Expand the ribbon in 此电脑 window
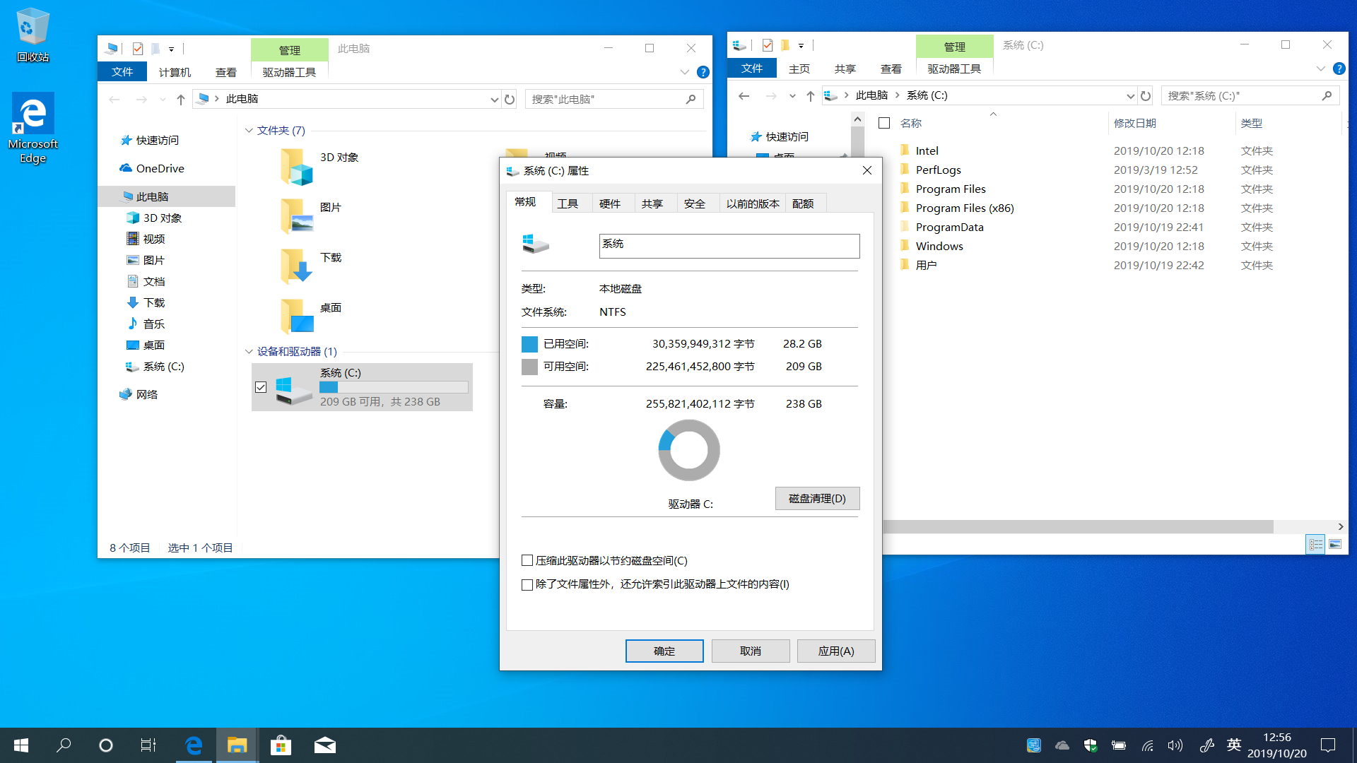 pyautogui.click(x=684, y=72)
